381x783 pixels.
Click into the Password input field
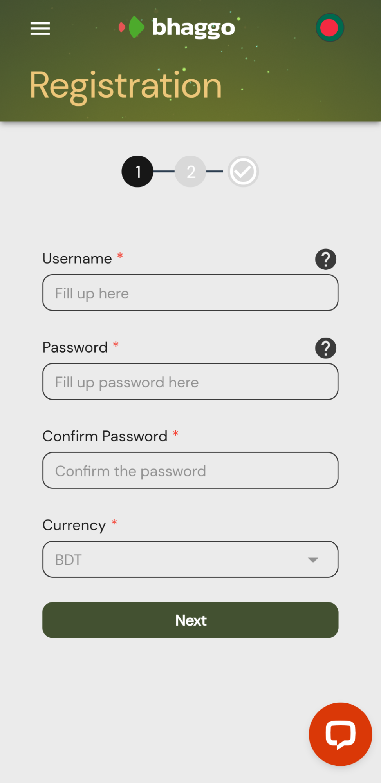click(190, 382)
